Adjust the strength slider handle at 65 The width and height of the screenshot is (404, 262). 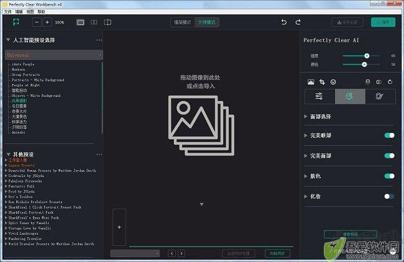[x=367, y=56]
